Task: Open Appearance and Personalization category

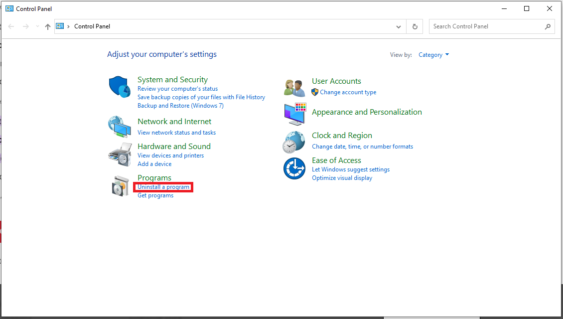Action: click(x=367, y=112)
